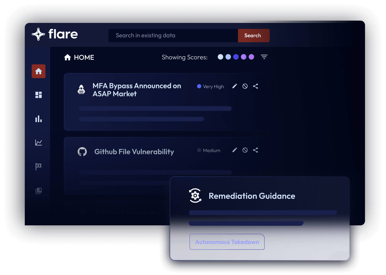This screenshot has width=386, height=275.
Task: Toggle the last purple score dot
Action: click(251, 57)
